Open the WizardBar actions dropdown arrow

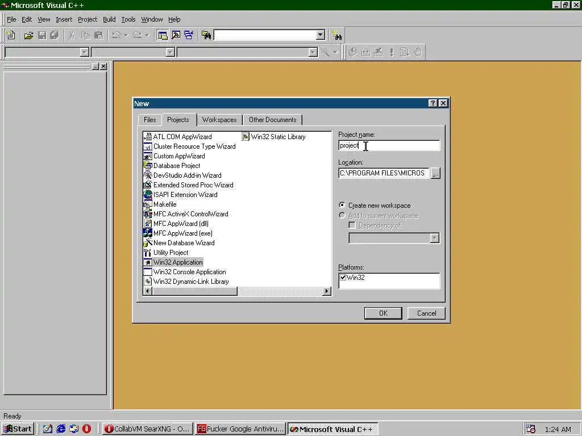coord(335,52)
